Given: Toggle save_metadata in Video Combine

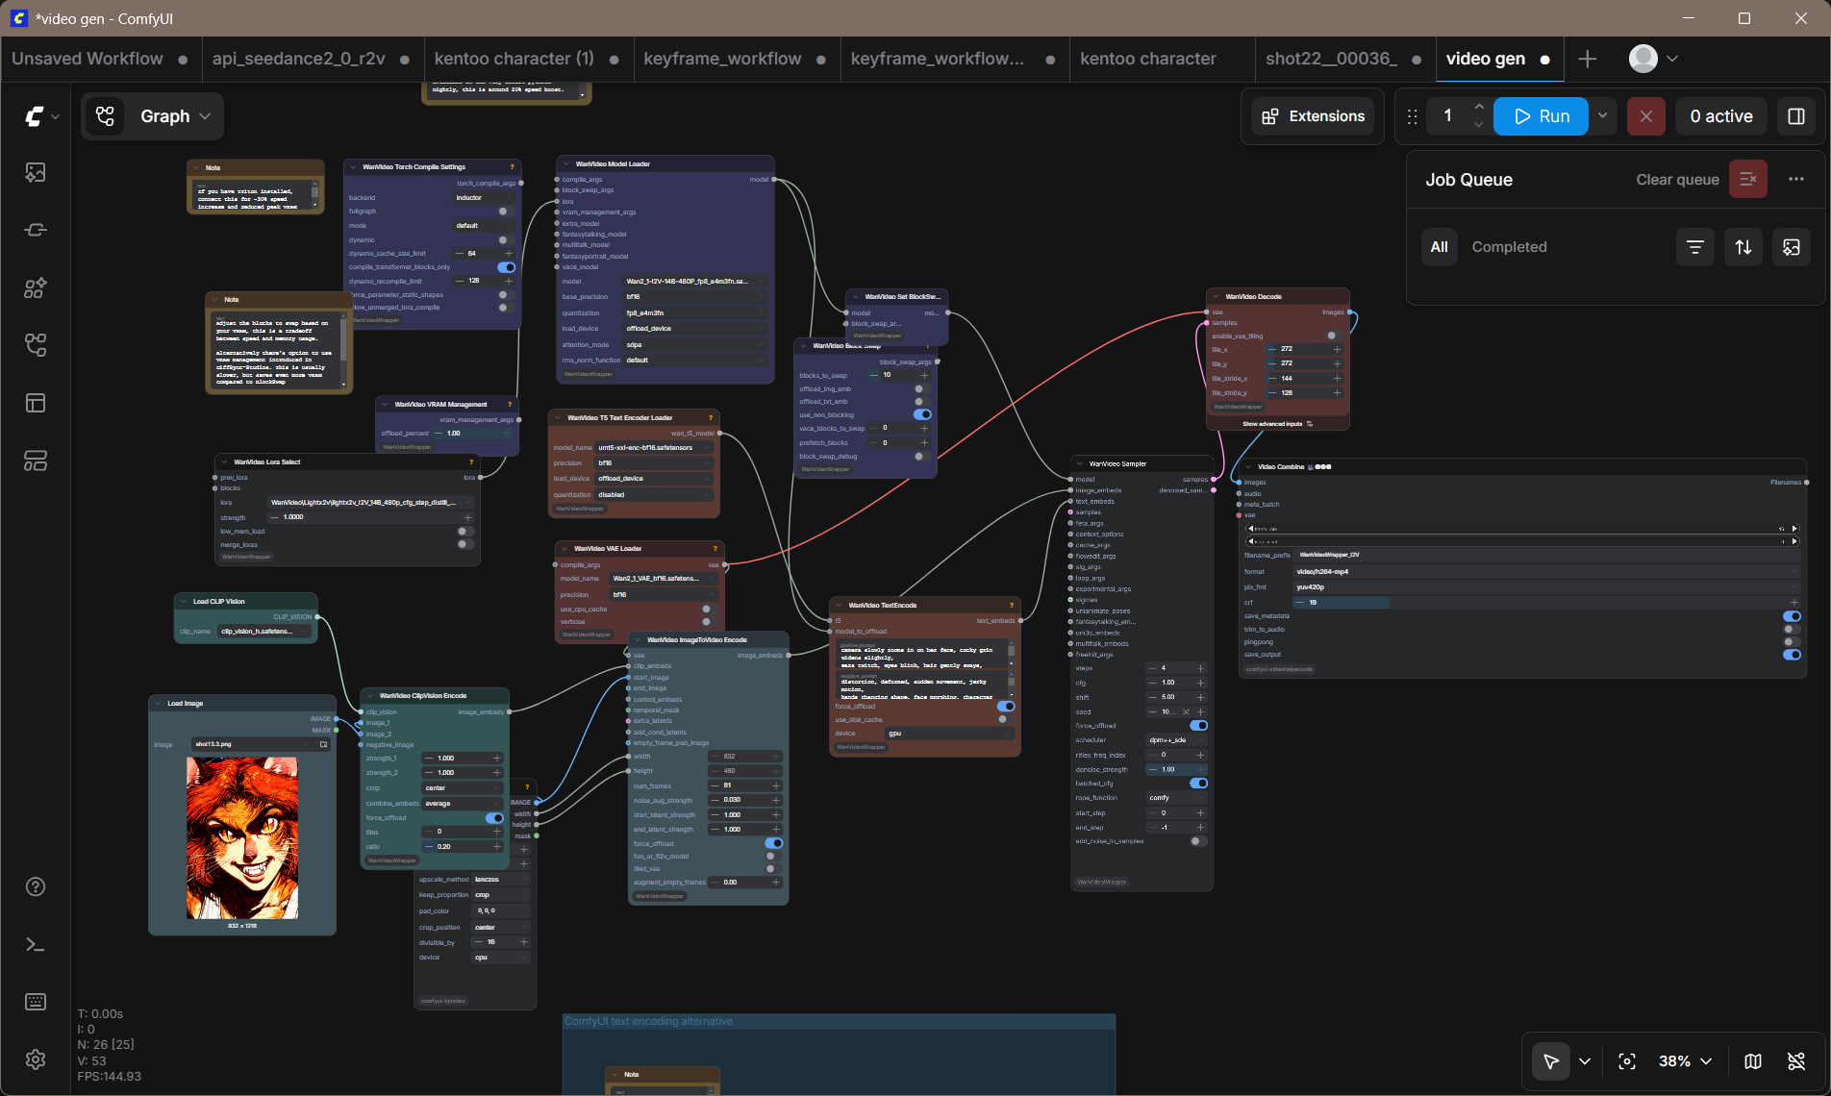Looking at the screenshot, I should [x=1792, y=616].
